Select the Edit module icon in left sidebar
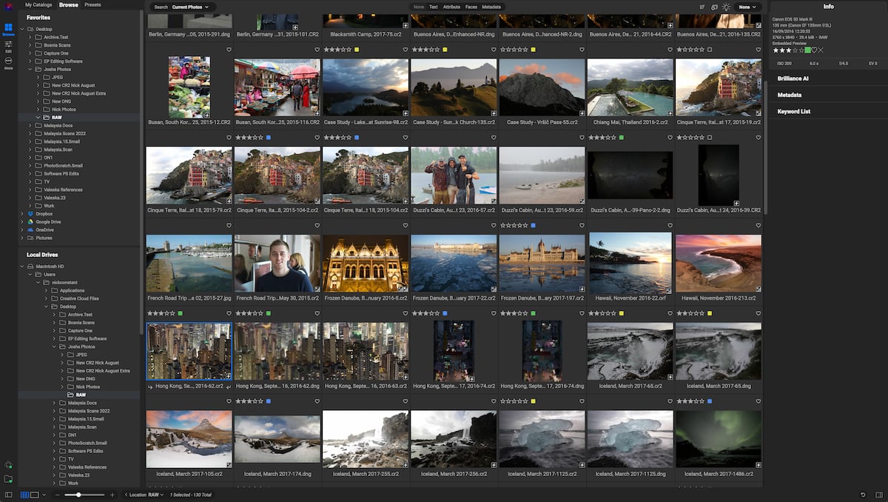Image resolution: width=888 pixels, height=502 pixels. [10, 45]
